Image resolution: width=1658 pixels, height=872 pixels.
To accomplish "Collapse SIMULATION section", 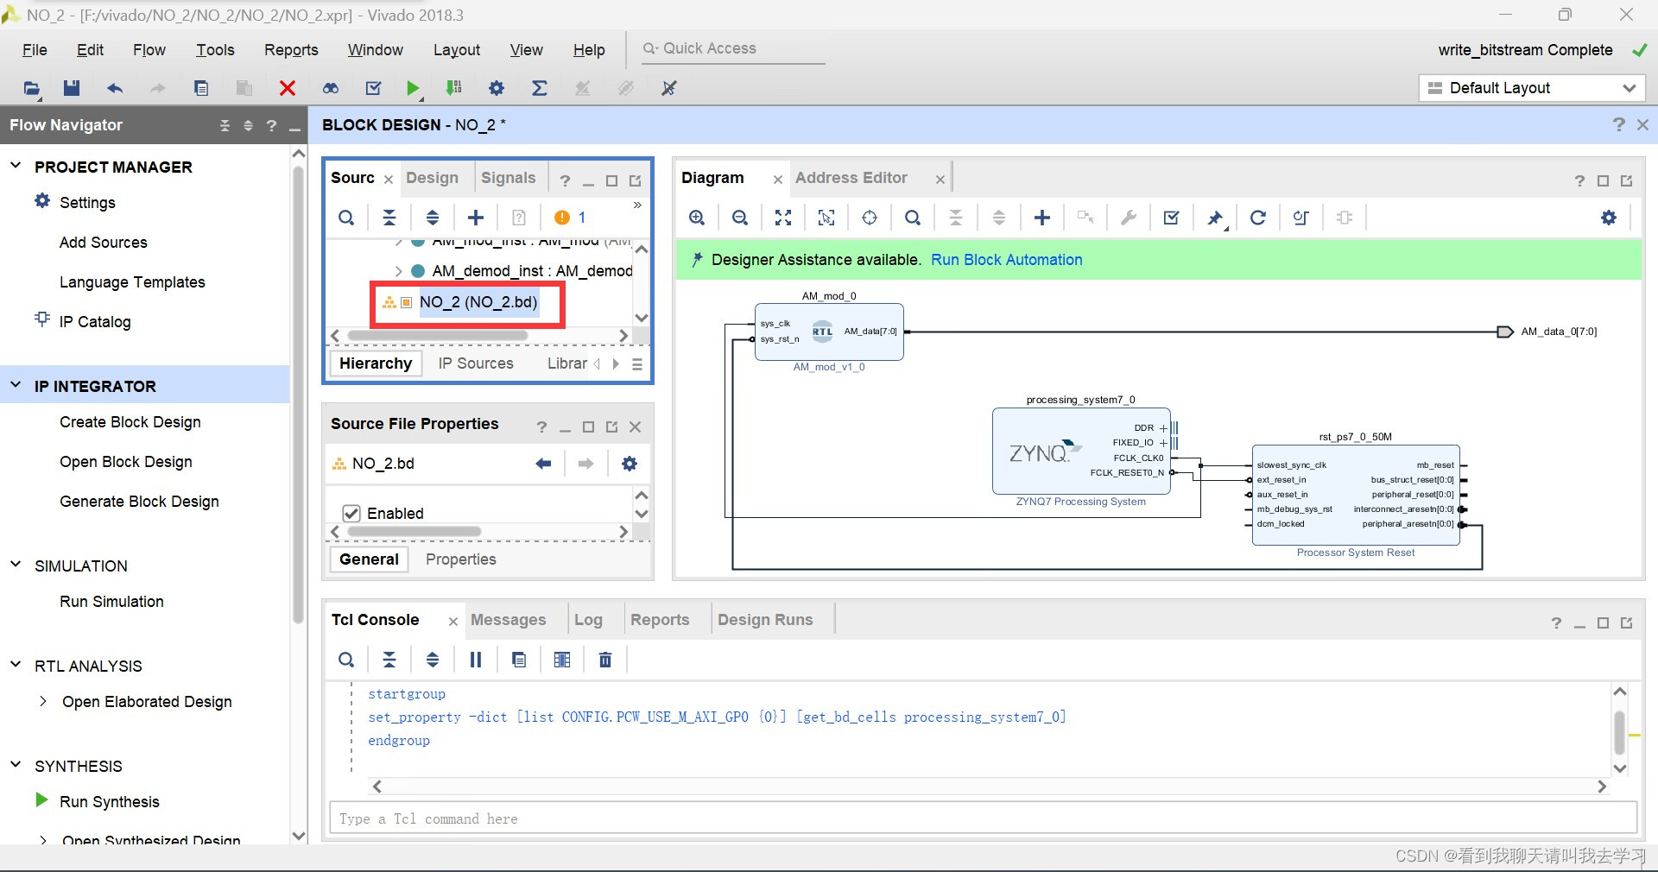I will click(x=16, y=565).
